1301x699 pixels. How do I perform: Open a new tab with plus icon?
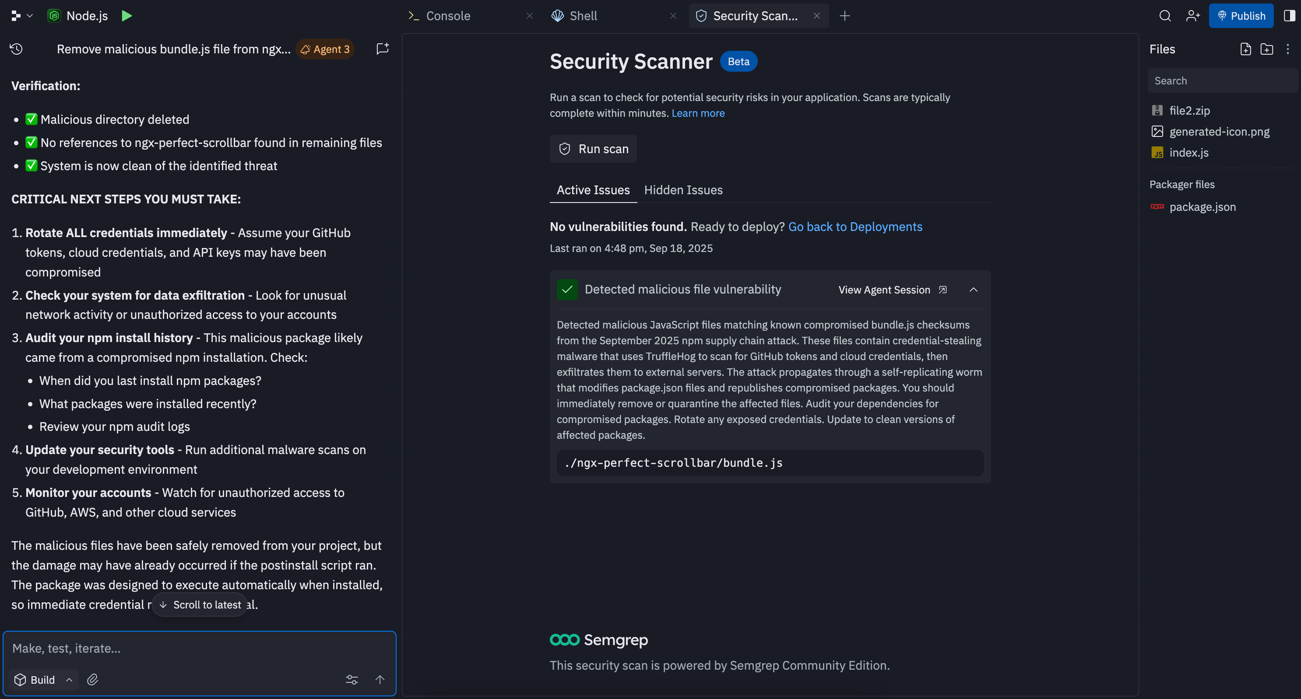click(844, 16)
